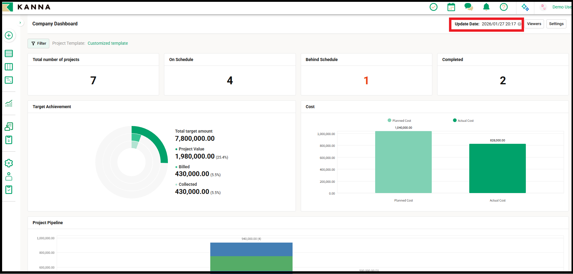The height and width of the screenshot is (274, 573).
Task: Open the analytics chart sidebar icon
Action: [x=9, y=104]
